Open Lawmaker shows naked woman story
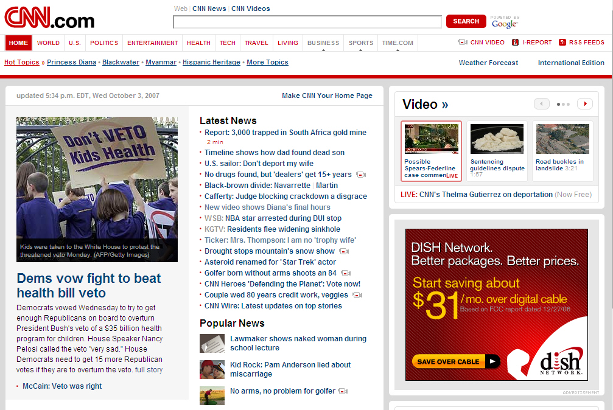 click(x=298, y=343)
